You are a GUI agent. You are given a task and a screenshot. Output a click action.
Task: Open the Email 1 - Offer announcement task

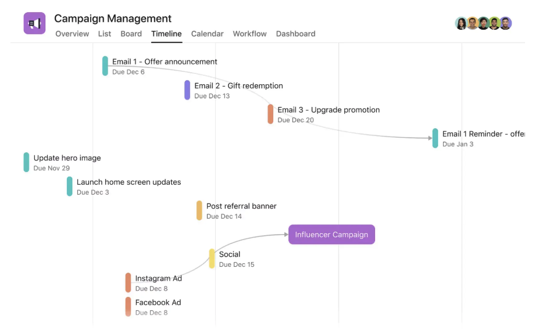[x=165, y=62]
